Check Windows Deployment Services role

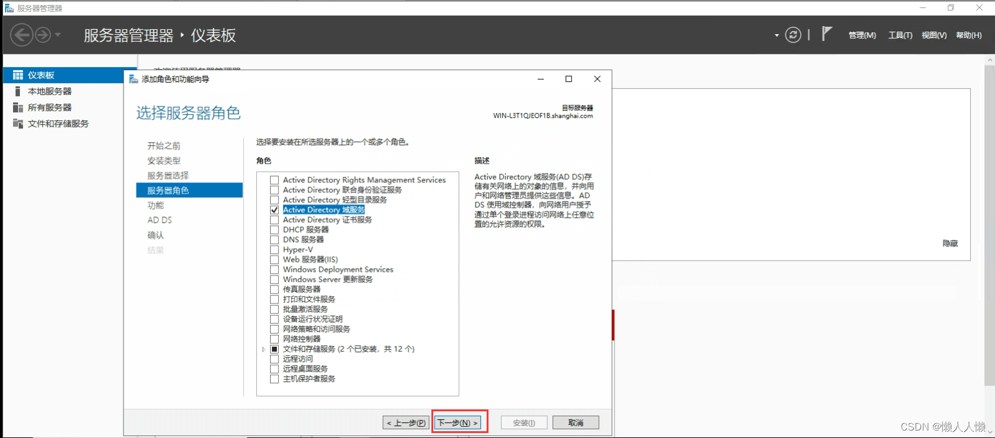coord(274,269)
